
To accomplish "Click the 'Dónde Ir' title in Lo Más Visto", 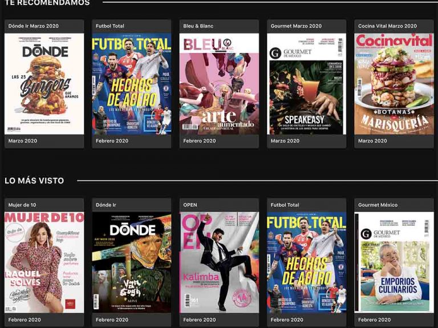I will tap(106, 205).
